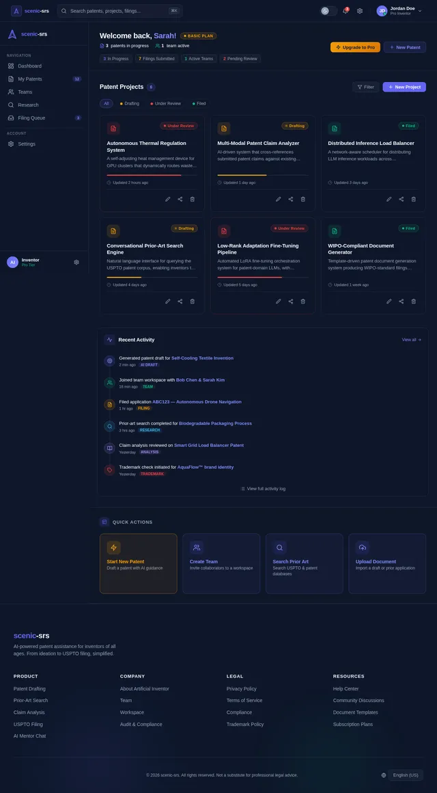The height and width of the screenshot is (793, 437).
Task: Click Low-Rank Adaptation Fine-Tuning Pipeline progress bar
Action: [263, 277]
